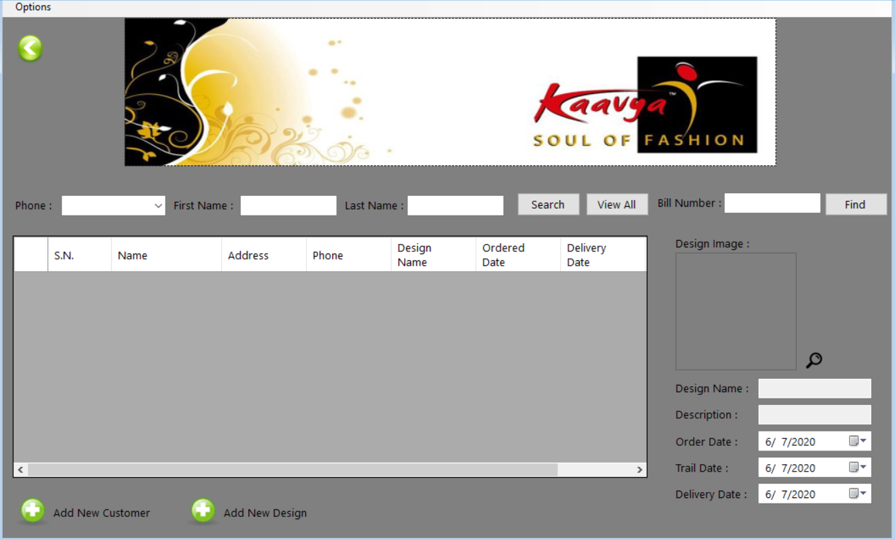
Task: Click the Order Date value 6/ 7/2020
Action: coord(790,442)
